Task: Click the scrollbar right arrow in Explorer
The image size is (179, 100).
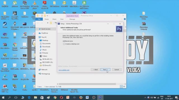Action: (125, 84)
